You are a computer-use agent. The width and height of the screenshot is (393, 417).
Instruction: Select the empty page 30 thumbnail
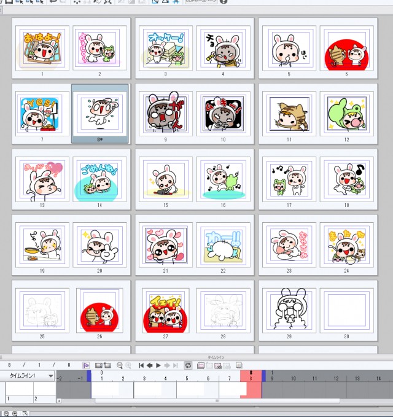click(346, 311)
